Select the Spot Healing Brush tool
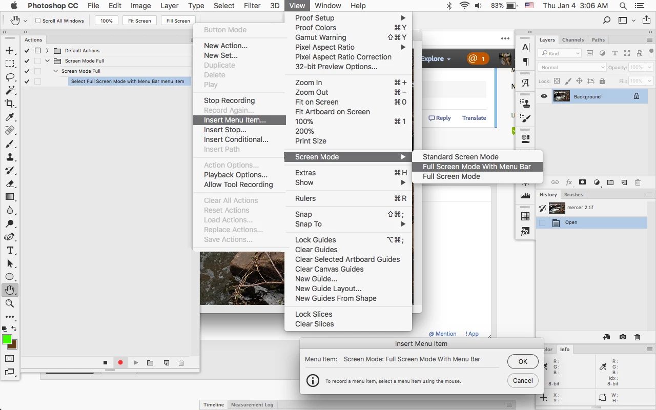Image resolution: width=656 pixels, height=410 pixels. point(10,130)
